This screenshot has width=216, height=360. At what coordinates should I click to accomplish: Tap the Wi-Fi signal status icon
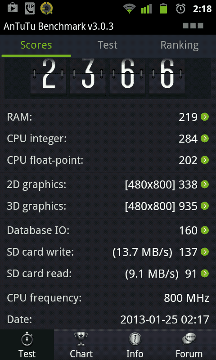click(x=130, y=9)
